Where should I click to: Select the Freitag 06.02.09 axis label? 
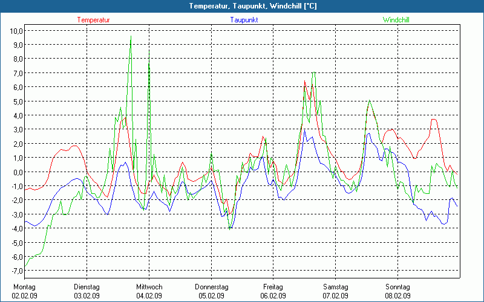(273, 291)
